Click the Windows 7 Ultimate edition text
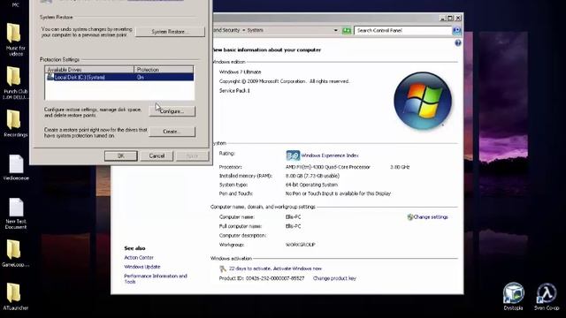 click(240, 72)
